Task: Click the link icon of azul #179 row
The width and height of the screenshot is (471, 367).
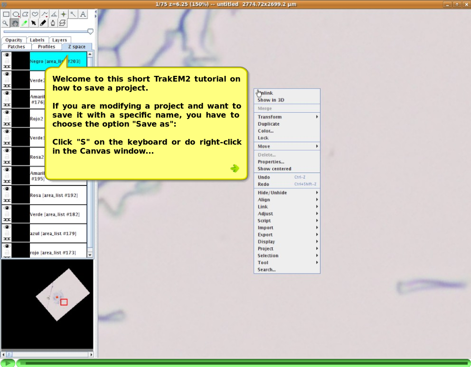Action: coord(7,239)
